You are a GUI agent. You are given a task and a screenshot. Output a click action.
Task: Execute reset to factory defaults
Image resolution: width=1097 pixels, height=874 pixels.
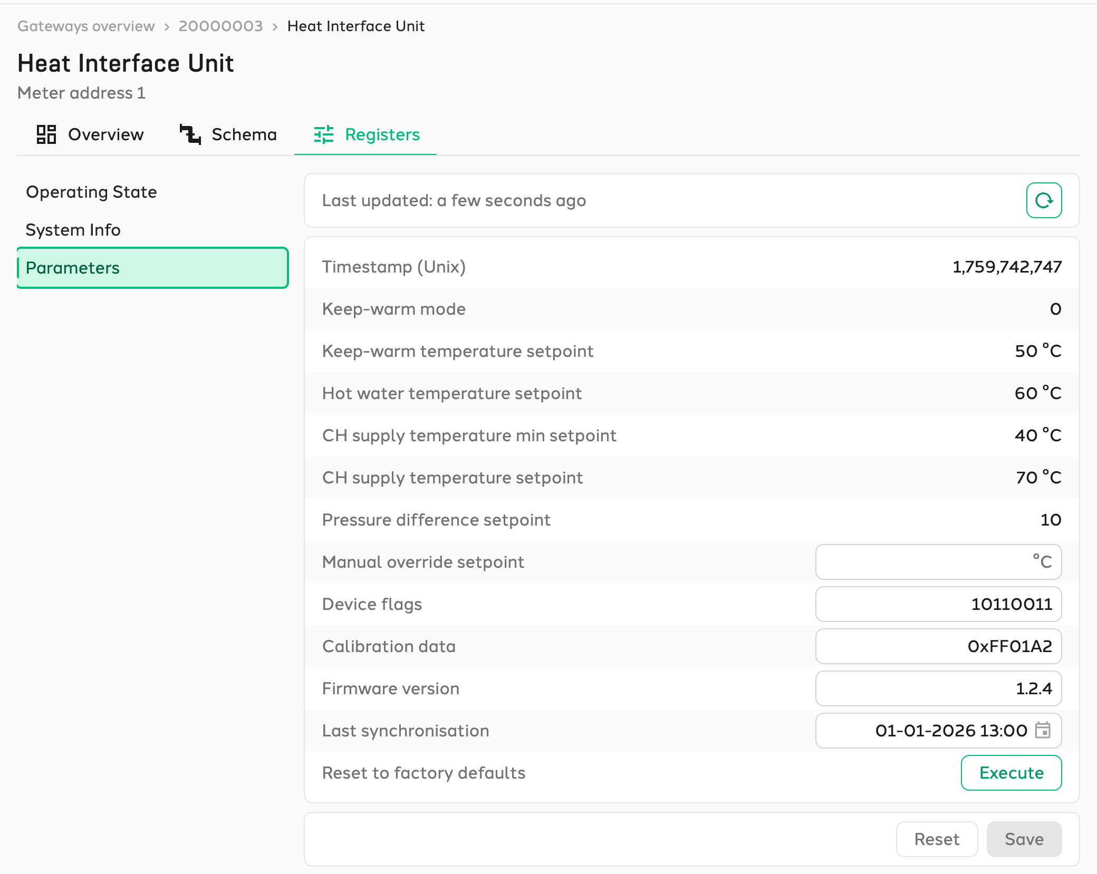[1011, 773]
